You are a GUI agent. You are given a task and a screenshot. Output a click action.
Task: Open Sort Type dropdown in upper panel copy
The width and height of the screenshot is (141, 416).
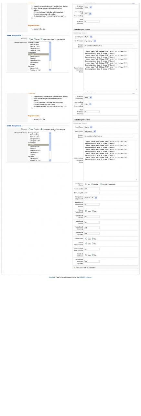88,37
